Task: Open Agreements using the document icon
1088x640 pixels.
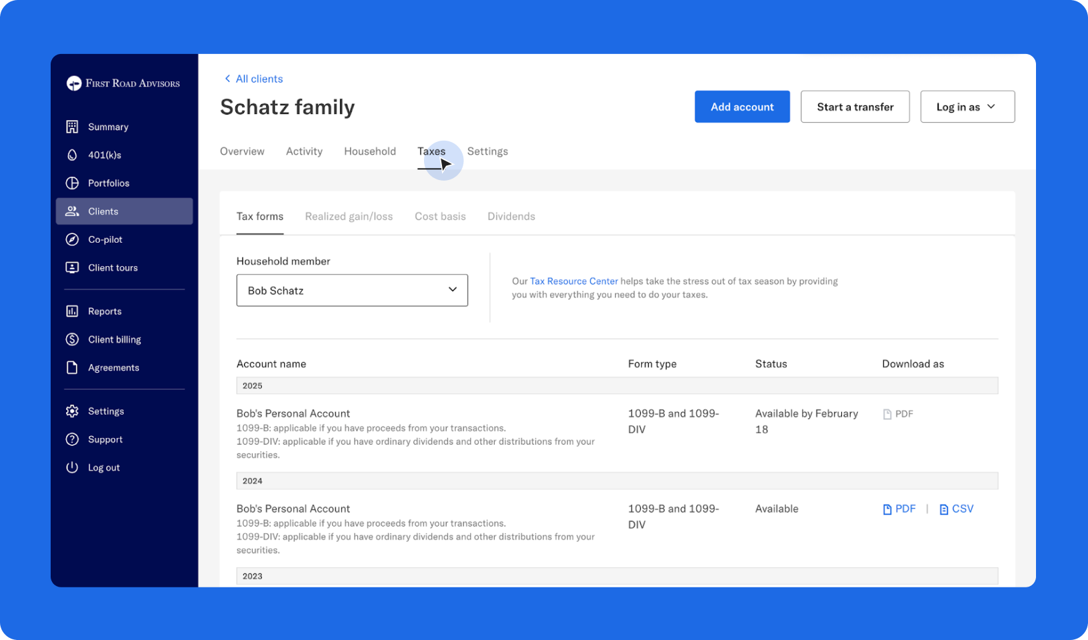Action: pyautogui.click(x=72, y=367)
